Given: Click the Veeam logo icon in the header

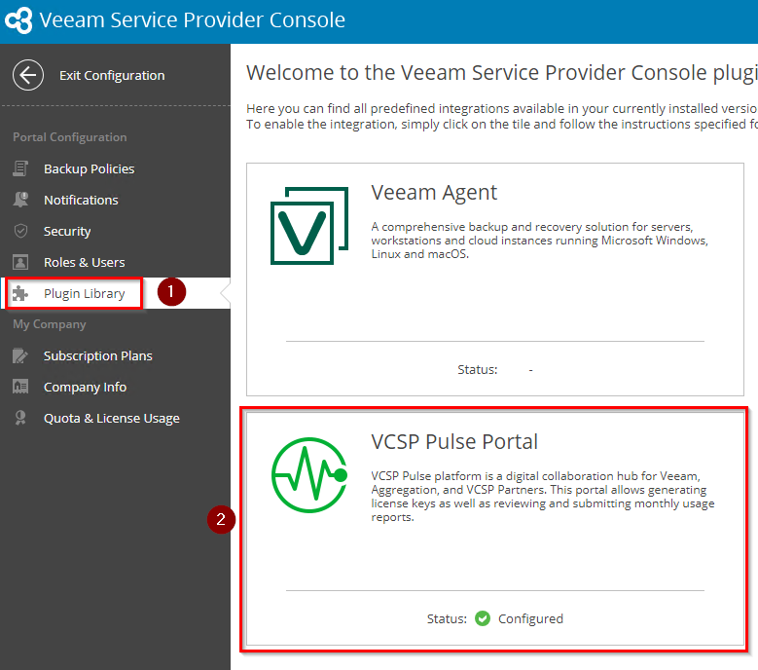Looking at the screenshot, I should (x=18, y=20).
